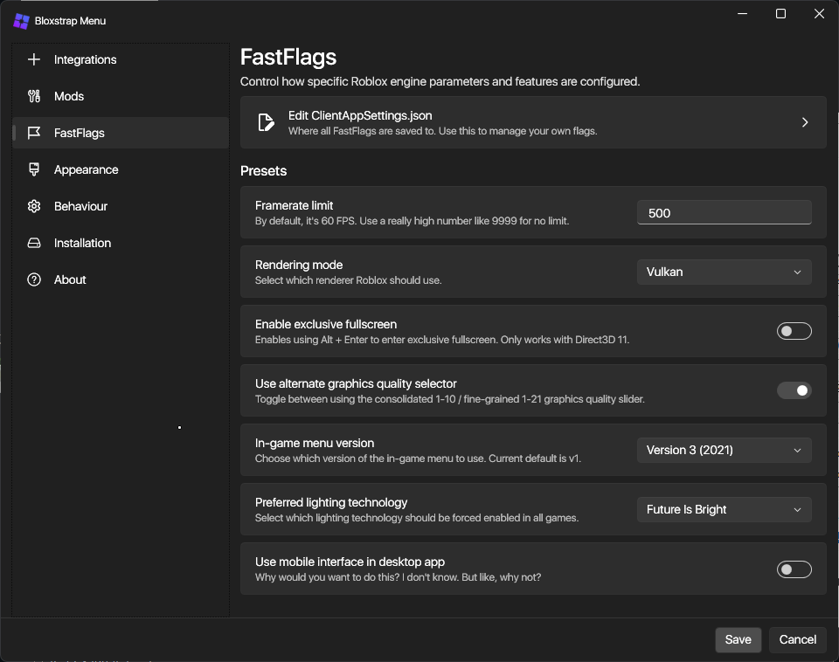The image size is (839, 662).
Task: Open the Rendering mode Vulkan dropdown
Action: (724, 272)
